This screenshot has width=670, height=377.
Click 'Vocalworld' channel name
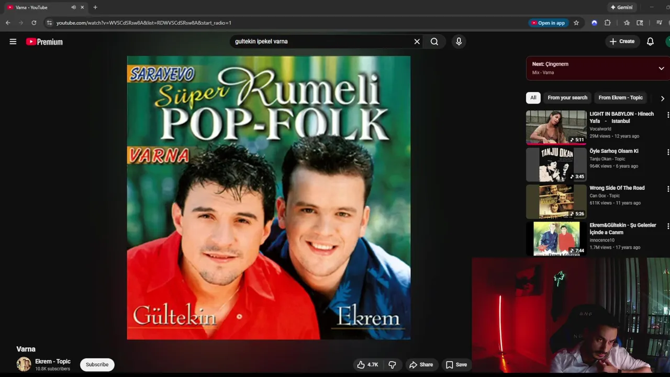tap(600, 129)
